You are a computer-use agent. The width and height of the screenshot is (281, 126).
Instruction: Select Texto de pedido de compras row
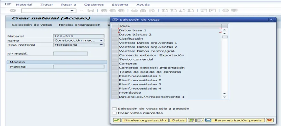tap(150, 72)
